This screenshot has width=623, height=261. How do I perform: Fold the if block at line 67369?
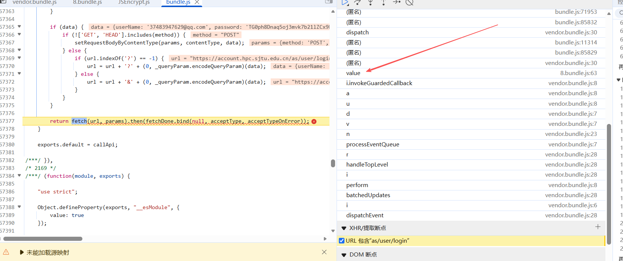pyautogui.click(x=19, y=58)
